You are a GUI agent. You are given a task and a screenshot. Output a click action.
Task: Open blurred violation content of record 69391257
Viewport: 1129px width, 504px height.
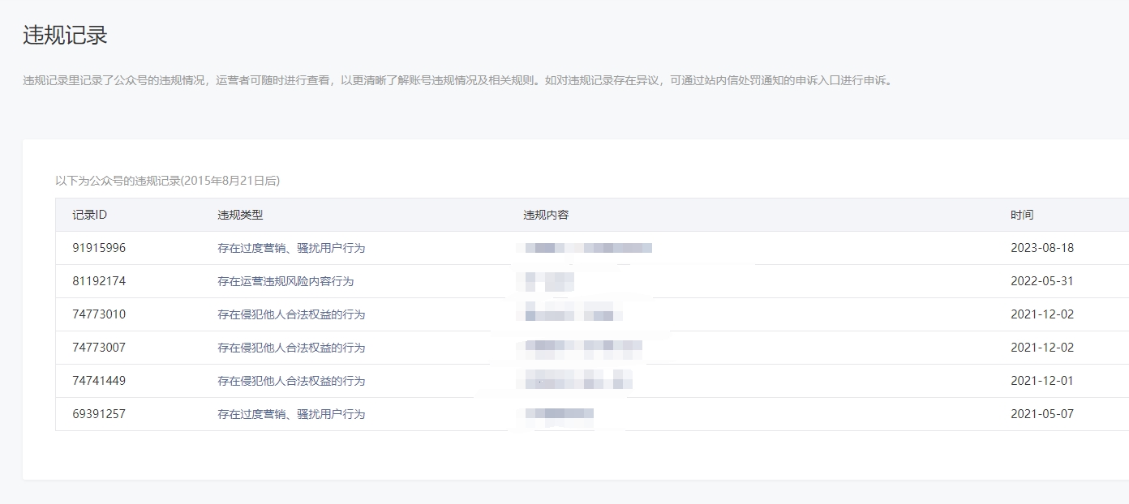click(x=560, y=414)
